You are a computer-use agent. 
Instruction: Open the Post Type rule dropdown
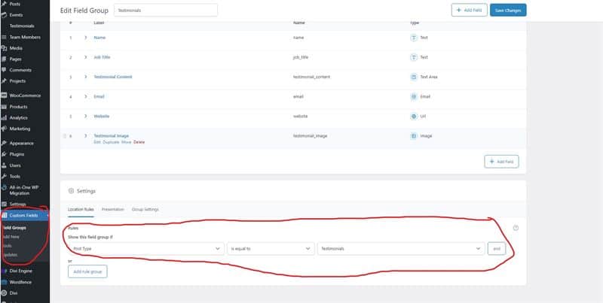click(x=146, y=249)
